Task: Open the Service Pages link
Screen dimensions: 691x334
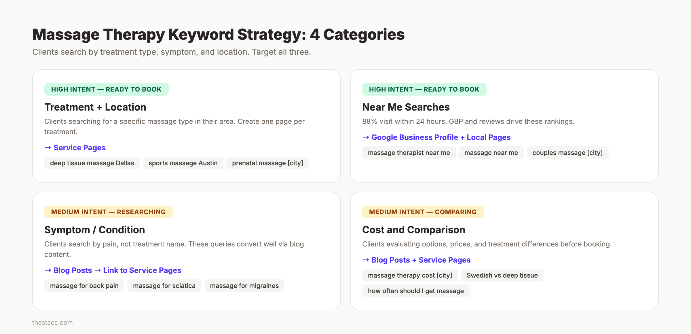Action: point(79,147)
